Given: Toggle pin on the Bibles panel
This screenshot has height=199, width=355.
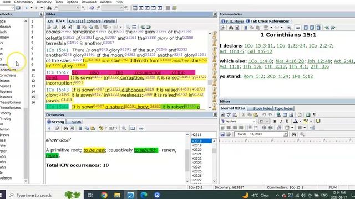Looking at the screenshot, I should [215, 14].
